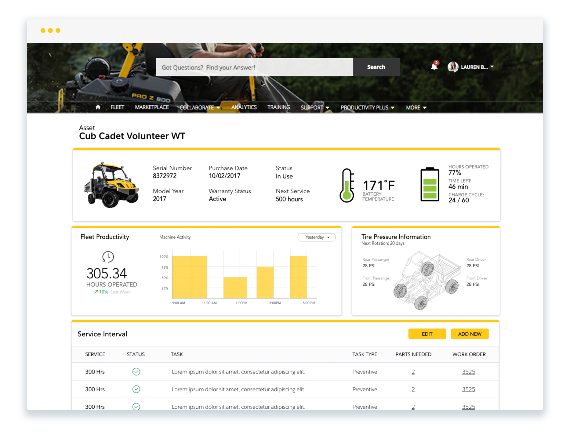Open work order 3525 in second row
Screen dimensions: 570x434
[x=468, y=389]
